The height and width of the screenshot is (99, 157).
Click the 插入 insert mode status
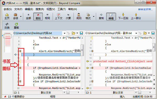122,97
